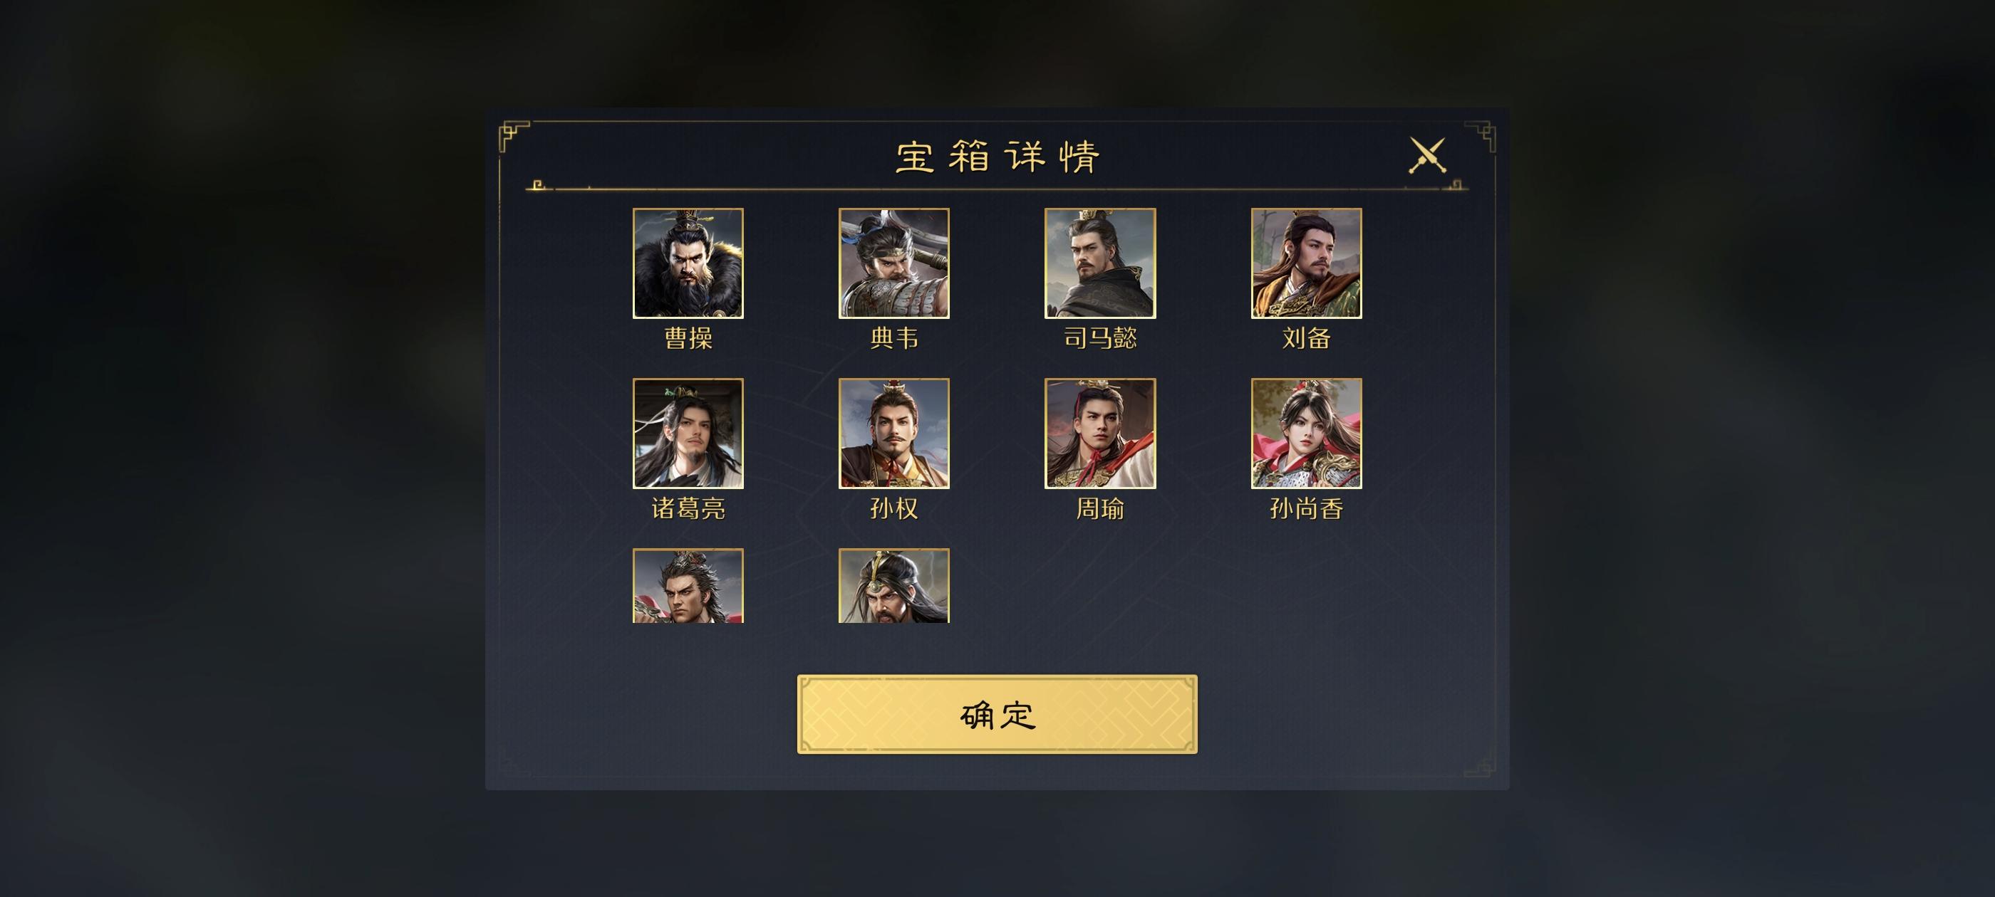Tap the 周瑜 name text
The height and width of the screenshot is (897, 1995).
click(x=1099, y=508)
